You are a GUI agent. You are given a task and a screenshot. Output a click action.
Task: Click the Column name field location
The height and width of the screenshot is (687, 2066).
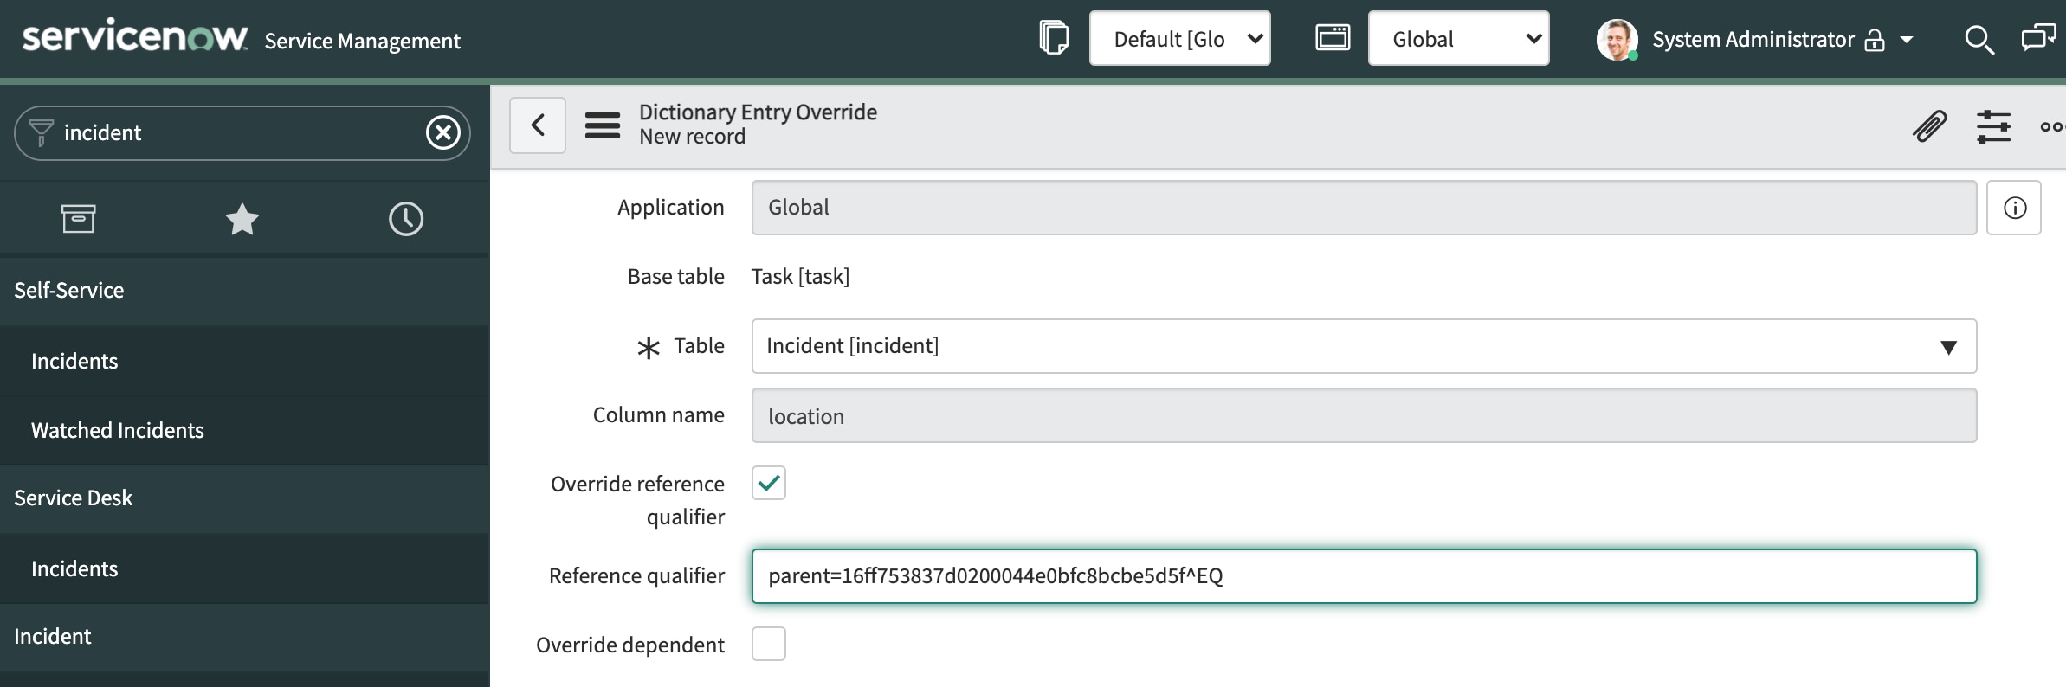[1364, 415]
